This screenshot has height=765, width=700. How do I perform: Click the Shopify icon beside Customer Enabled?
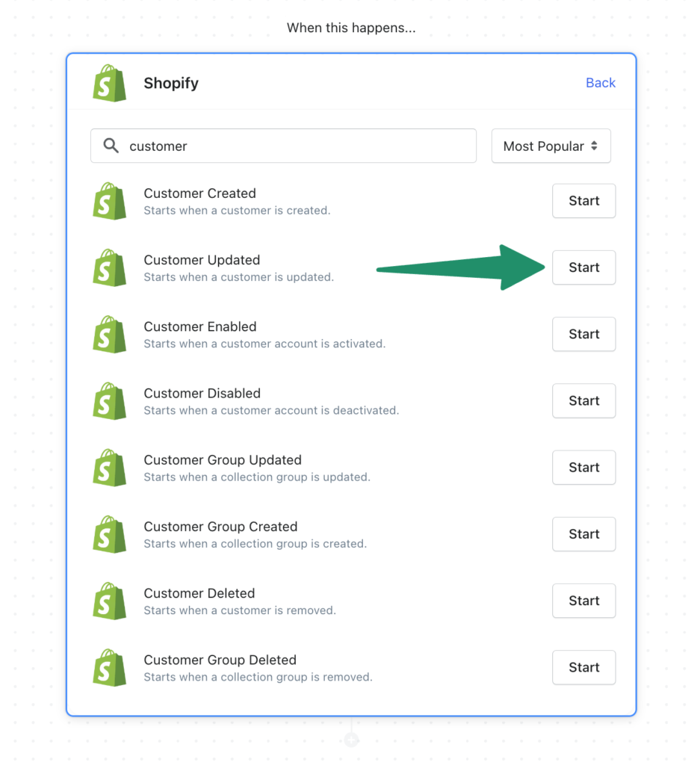(109, 334)
